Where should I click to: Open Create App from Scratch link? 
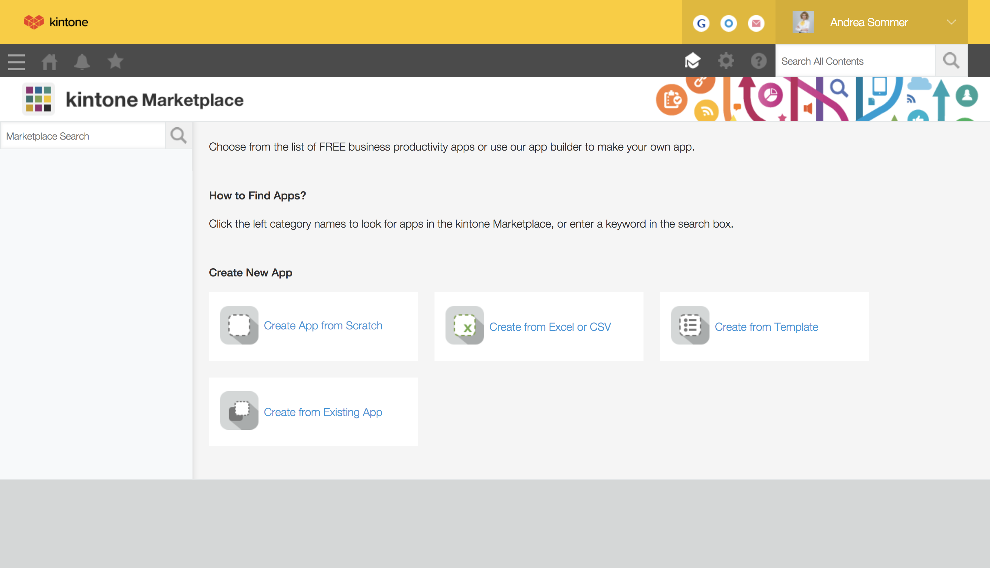323,325
